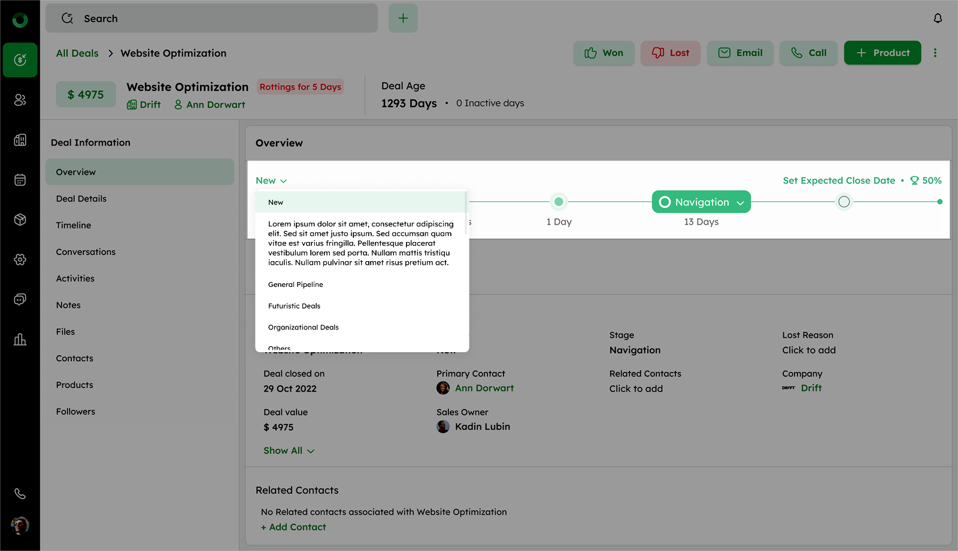Image resolution: width=958 pixels, height=551 pixels.
Task: Select the 1 Day stage circle
Action: [559, 202]
